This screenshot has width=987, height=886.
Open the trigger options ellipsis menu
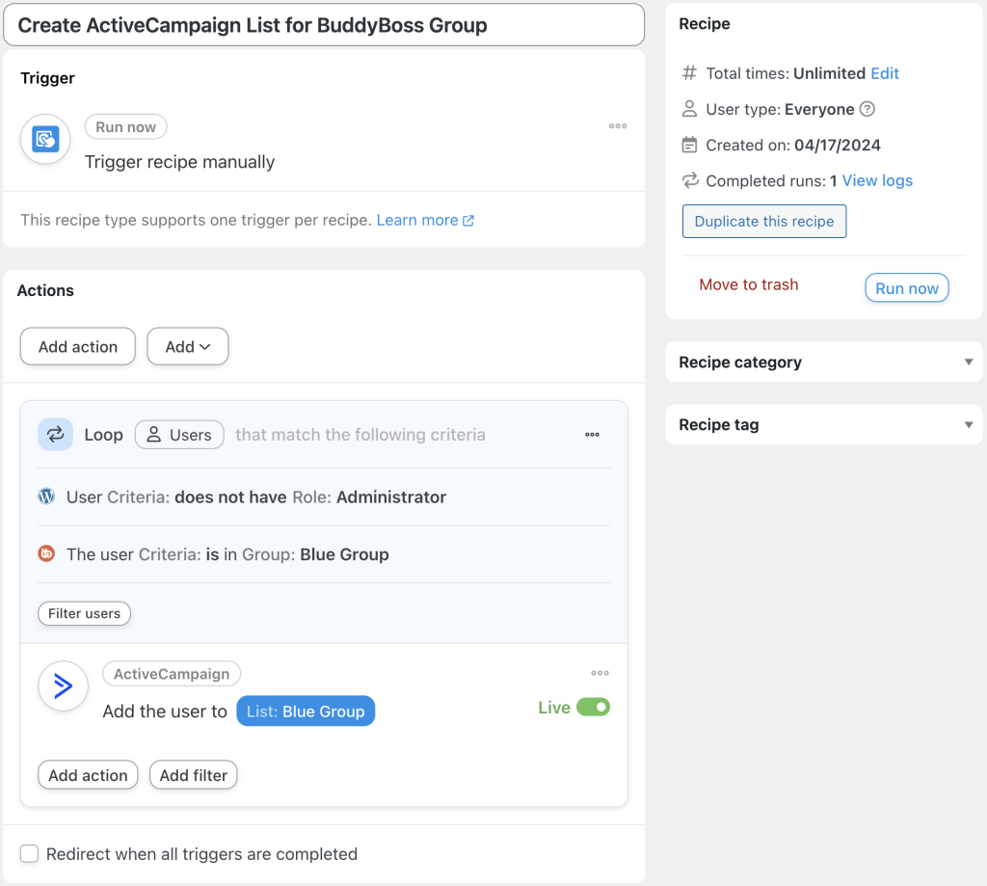click(x=618, y=125)
